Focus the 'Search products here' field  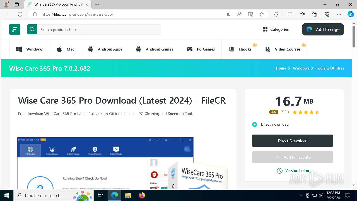pos(99,29)
